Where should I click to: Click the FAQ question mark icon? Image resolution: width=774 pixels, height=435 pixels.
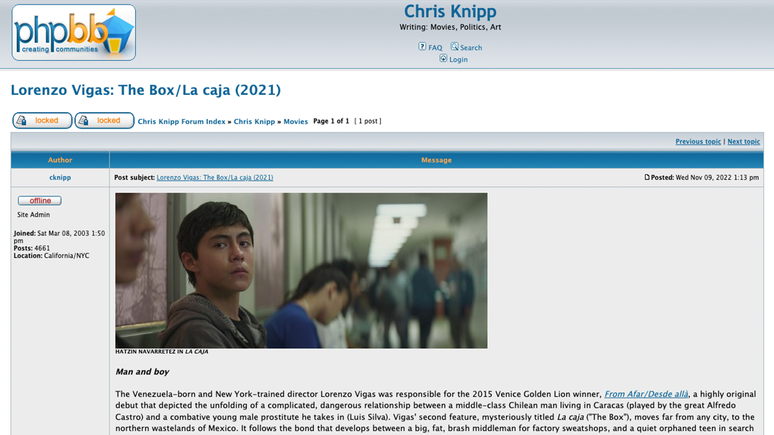tap(422, 46)
